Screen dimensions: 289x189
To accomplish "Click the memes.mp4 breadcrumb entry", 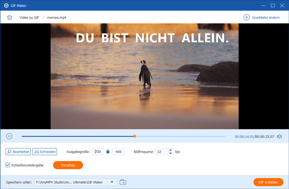I will 56,17.
